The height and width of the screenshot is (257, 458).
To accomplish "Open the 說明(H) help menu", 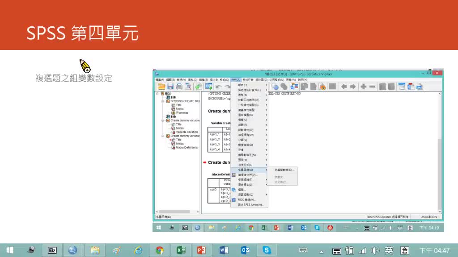I will coord(303,79).
